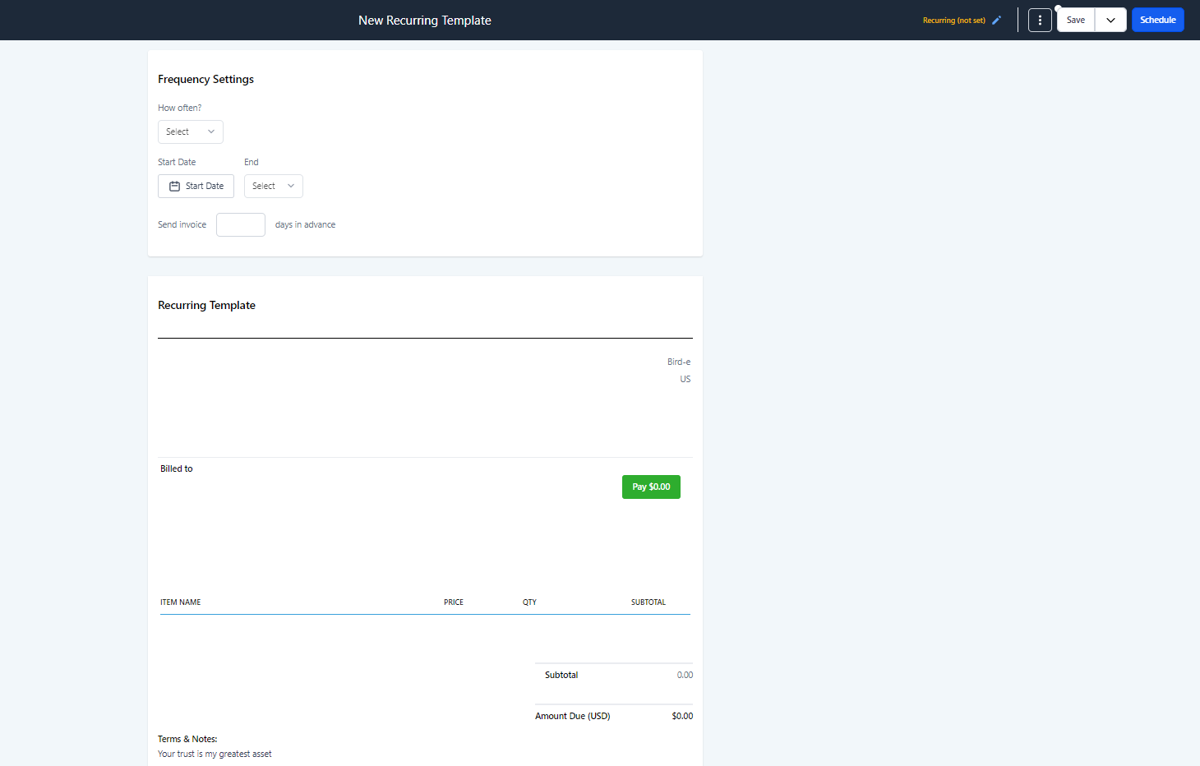Click the pencil icon beside Recurring (not set)
The height and width of the screenshot is (766, 1200).
point(996,21)
